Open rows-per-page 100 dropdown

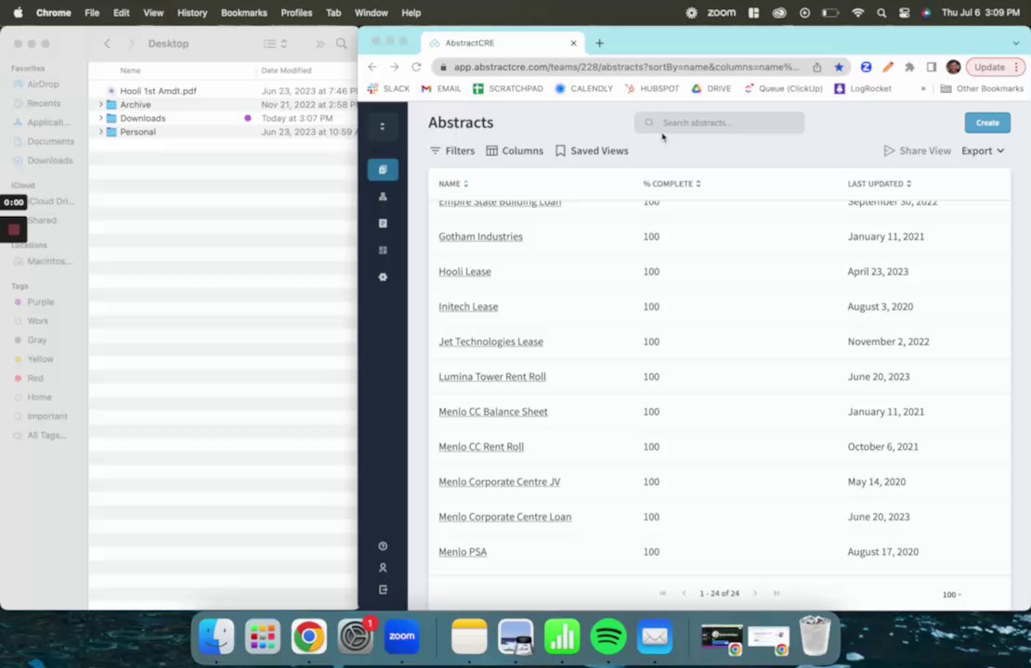(951, 595)
